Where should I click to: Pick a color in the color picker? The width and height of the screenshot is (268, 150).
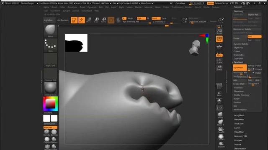[50, 104]
